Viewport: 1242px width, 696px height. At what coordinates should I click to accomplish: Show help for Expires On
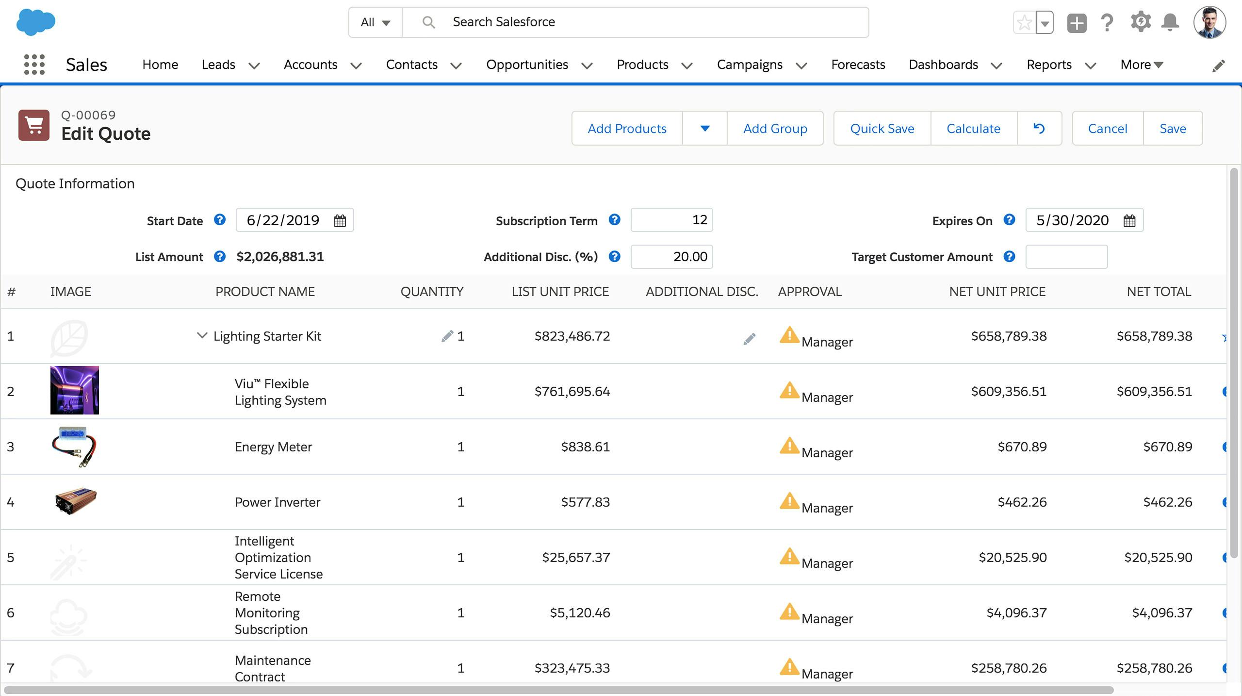point(1010,220)
